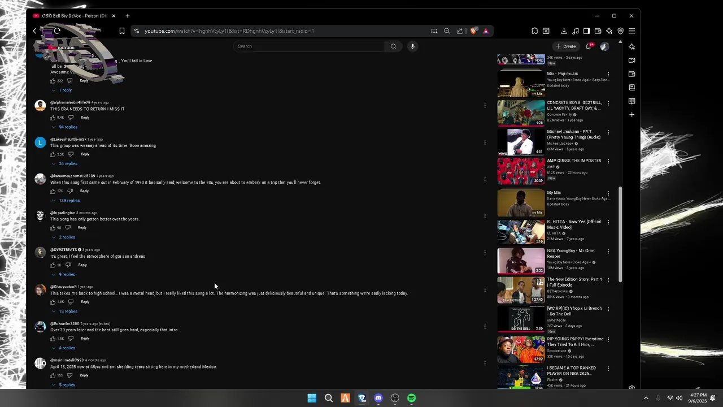Open the YouTube account avatar menu
The height and width of the screenshot is (407, 723).
click(604, 46)
